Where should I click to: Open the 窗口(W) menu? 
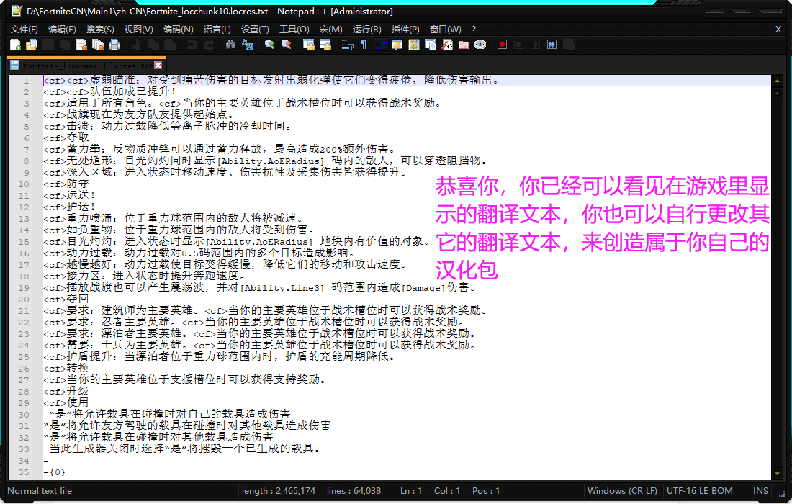coord(445,30)
